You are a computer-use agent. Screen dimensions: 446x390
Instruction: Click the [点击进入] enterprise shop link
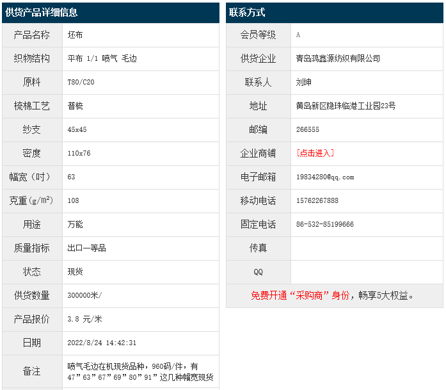pos(315,153)
